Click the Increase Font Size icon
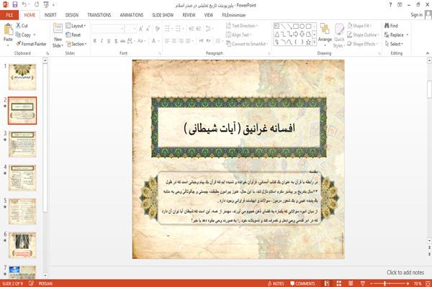432x287 pixels. [x=141, y=29]
